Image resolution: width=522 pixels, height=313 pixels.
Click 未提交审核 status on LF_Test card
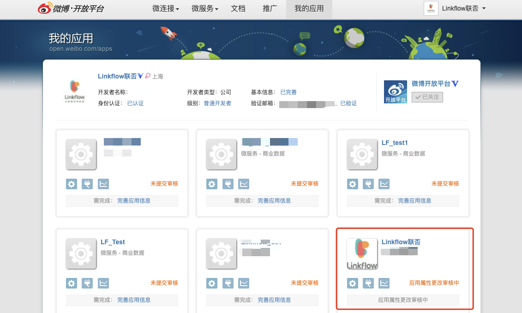tap(164, 283)
